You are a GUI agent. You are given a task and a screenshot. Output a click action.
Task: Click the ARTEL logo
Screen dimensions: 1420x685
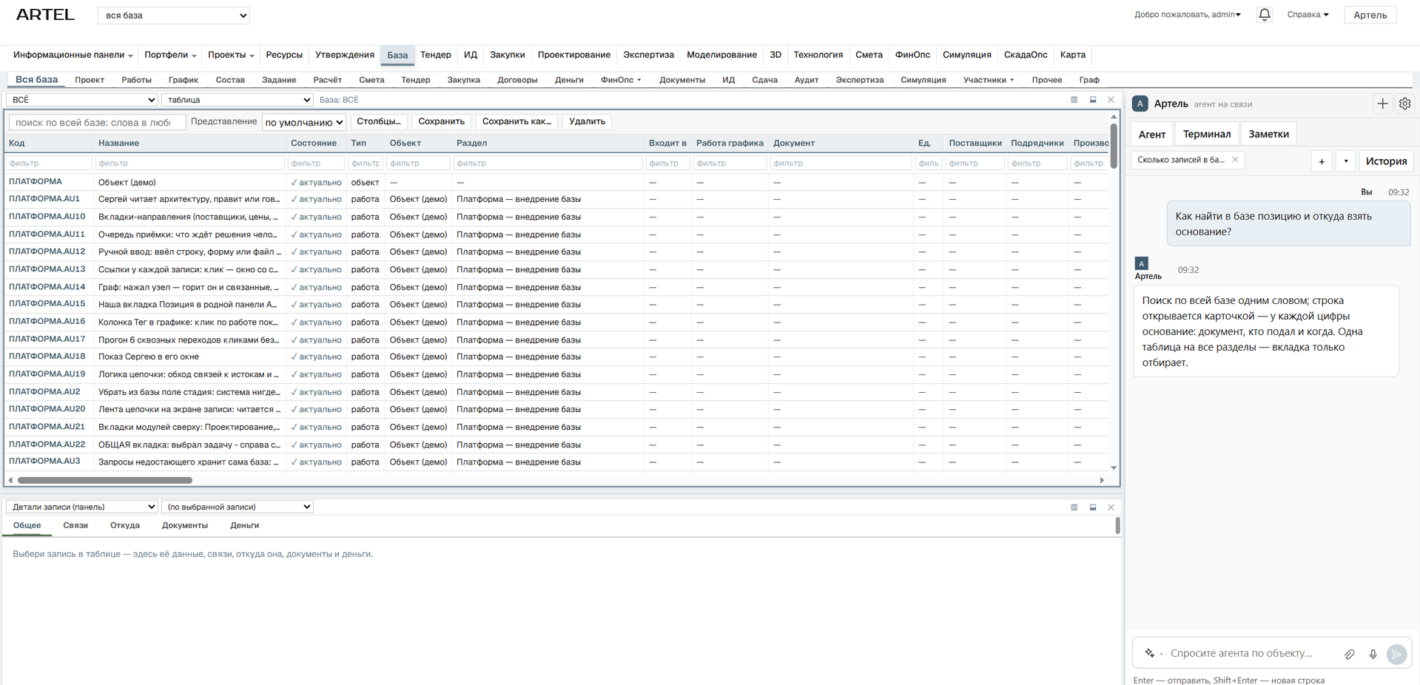[45, 15]
